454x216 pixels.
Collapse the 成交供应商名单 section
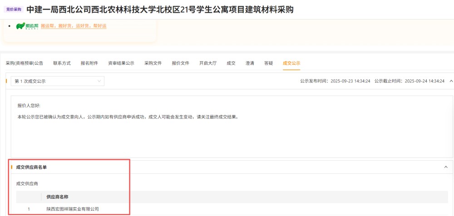coord(446,167)
